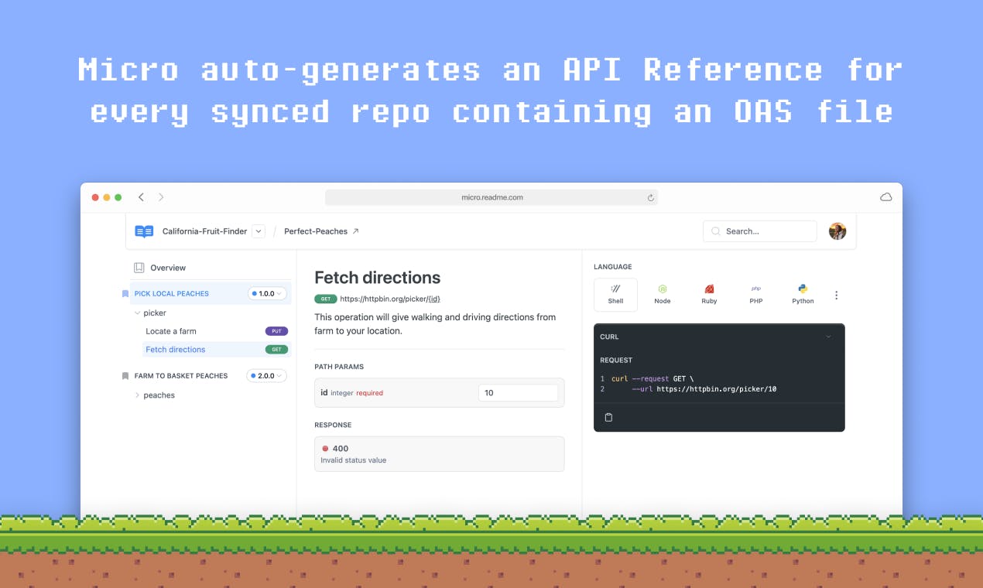The width and height of the screenshot is (983, 588).
Task: Click the GET badge on Fetch directions row
Action: tap(276, 350)
